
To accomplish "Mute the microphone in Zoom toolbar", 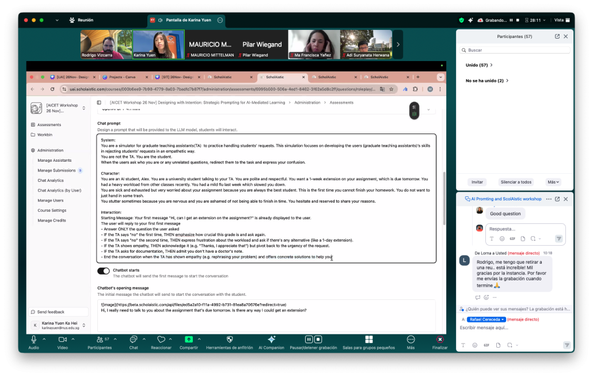I will [x=33, y=340].
